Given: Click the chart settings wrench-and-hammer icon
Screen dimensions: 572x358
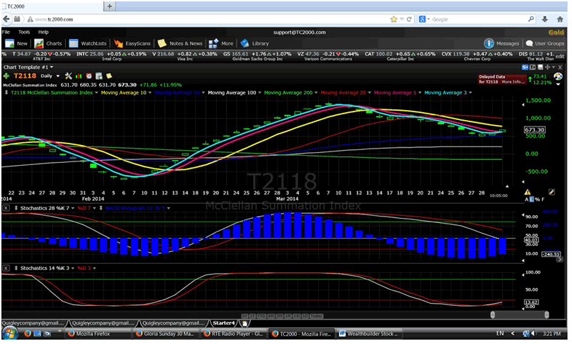Looking at the screenshot, I should coord(68,76).
